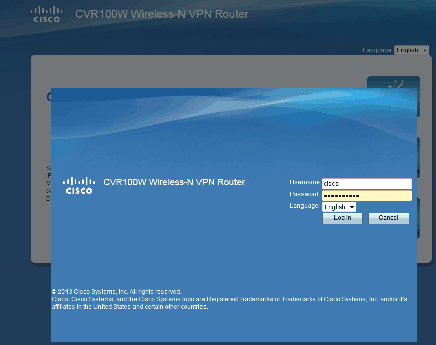
Task: Click header title CVR100W Wireless-N VPN Router
Action: pyautogui.click(x=161, y=14)
